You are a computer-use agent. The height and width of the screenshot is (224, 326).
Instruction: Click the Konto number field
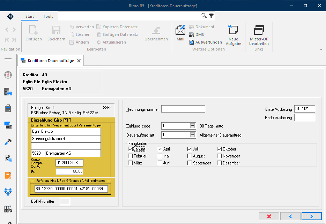69,163
